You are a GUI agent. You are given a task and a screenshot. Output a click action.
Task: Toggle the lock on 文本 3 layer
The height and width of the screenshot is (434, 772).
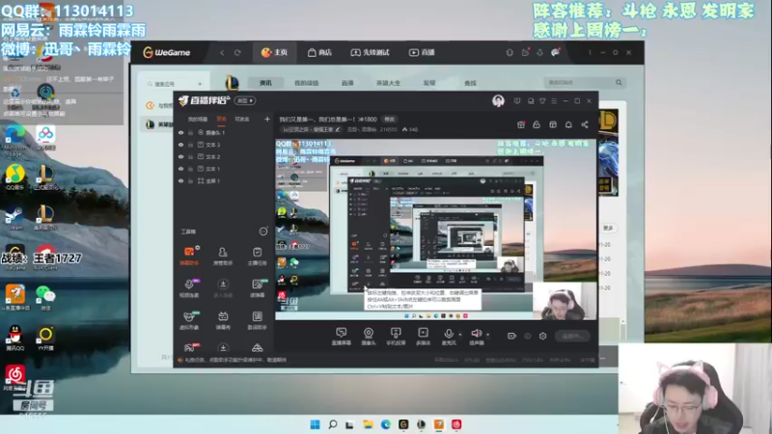tap(190, 145)
